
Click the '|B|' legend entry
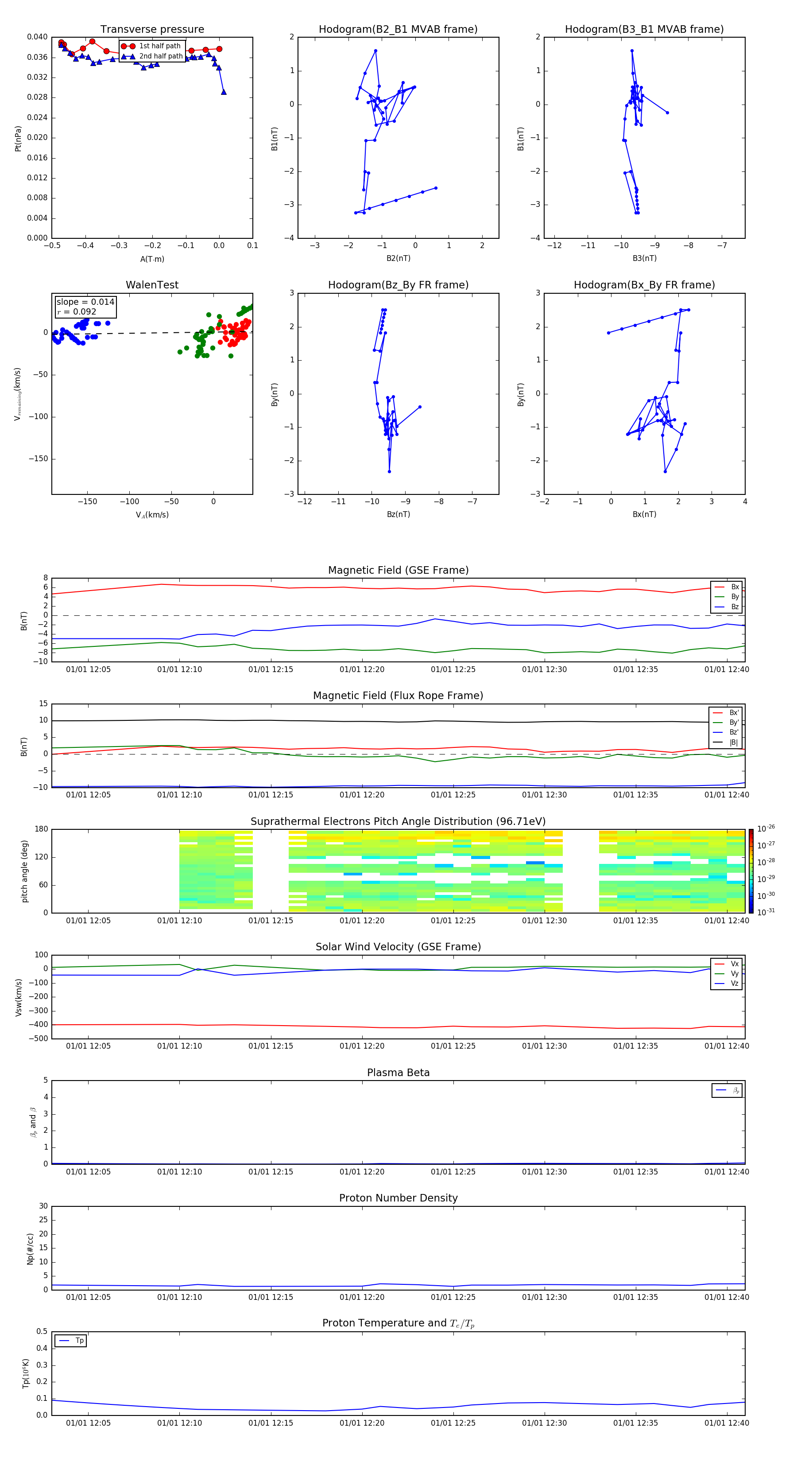(x=726, y=743)
